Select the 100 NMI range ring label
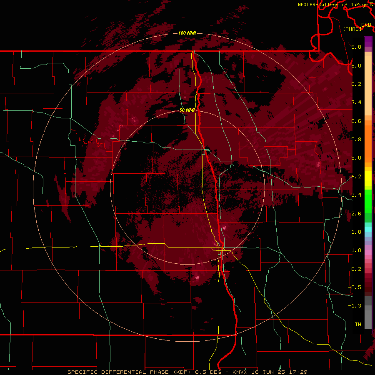The width and height of the screenshot is (375, 375). 187,33
